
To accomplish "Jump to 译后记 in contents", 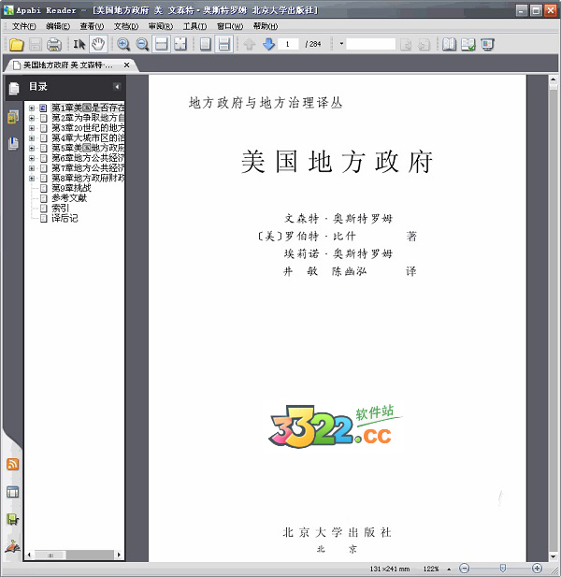I will coord(65,218).
